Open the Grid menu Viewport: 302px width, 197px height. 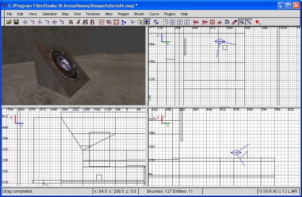click(x=77, y=14)
